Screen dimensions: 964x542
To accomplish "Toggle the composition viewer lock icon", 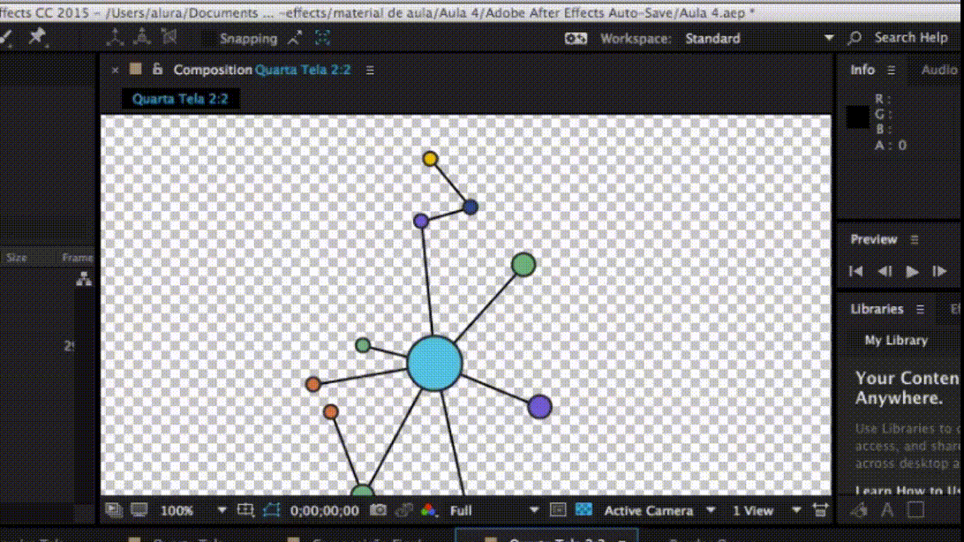I will [x=157, y=70].
